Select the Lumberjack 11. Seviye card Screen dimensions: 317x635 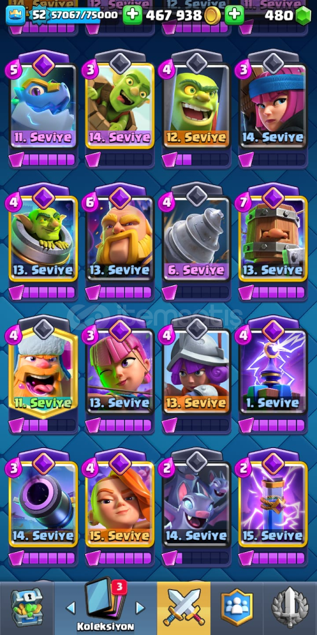[43, 372]
